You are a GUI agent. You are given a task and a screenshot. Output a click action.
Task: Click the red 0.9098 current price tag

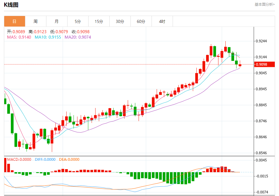pos(265,64)
